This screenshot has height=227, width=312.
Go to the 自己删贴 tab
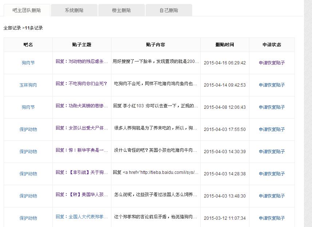point(169,10)
